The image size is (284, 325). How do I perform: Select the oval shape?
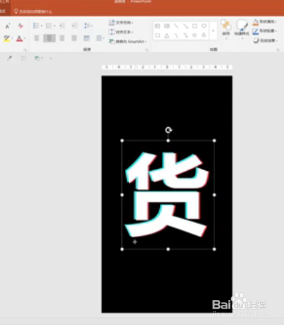pyautogui.click(x=204, y=26)
